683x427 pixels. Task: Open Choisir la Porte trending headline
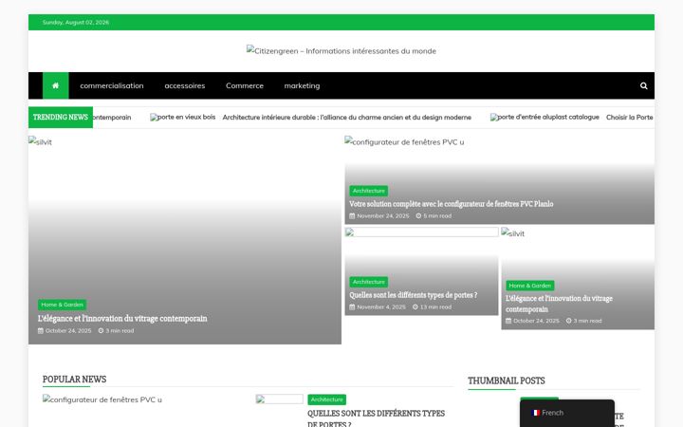[x=630, y=118]
